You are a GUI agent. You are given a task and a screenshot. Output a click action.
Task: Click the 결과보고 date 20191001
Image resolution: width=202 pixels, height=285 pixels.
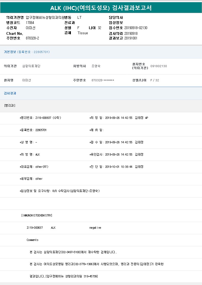coord(131,38)
